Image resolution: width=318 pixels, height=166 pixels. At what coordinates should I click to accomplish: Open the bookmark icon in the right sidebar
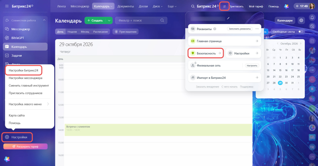[312, 89]
